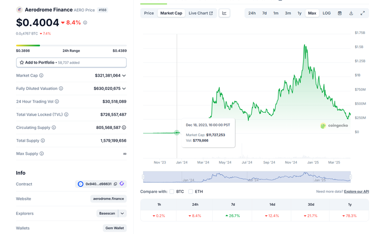This screenshot has height=234, width=391.
Task: Show Fully Diluted Valuation info icon
Action: 61,88
